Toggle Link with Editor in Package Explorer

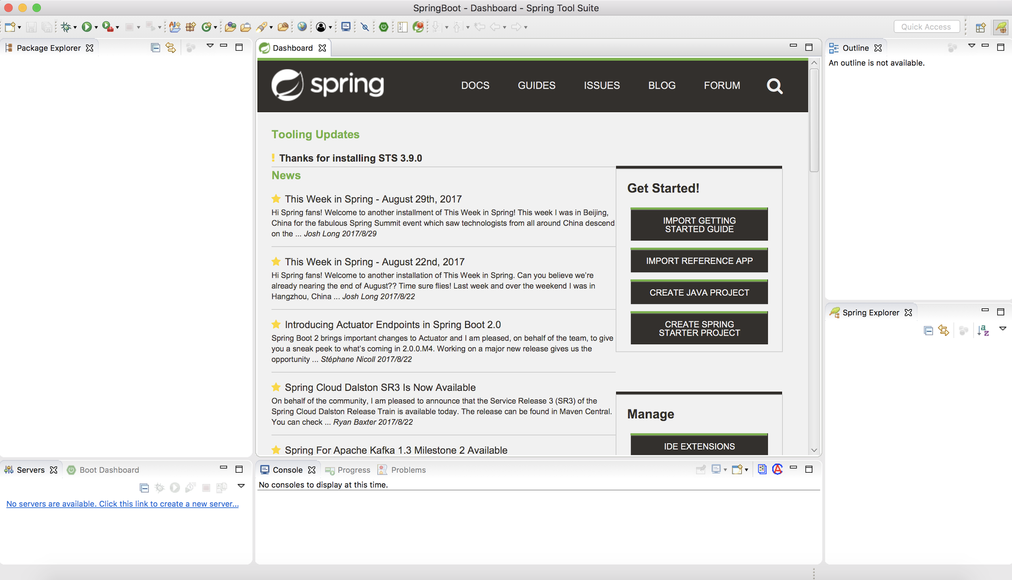[x=171, y=48]
